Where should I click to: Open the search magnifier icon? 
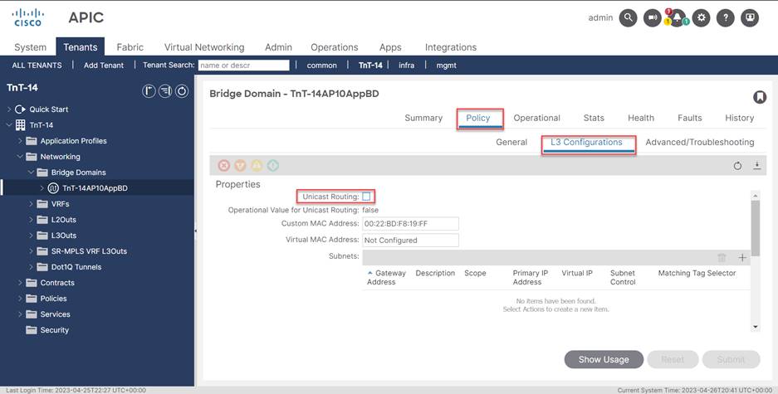click(x=629, y=18)
